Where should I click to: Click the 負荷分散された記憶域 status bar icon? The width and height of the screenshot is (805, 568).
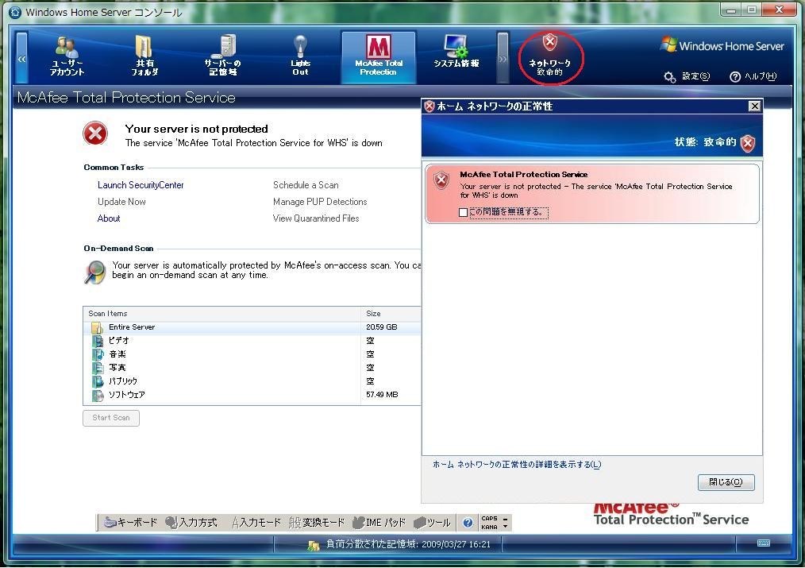pos(313,546)
